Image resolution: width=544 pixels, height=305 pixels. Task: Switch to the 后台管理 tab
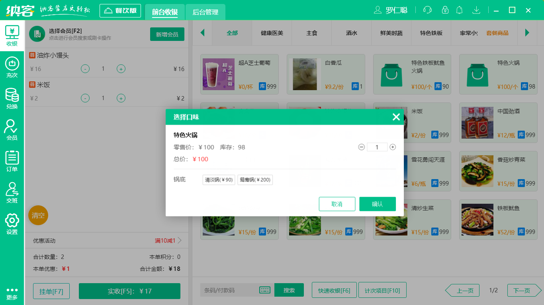(206, 12)
